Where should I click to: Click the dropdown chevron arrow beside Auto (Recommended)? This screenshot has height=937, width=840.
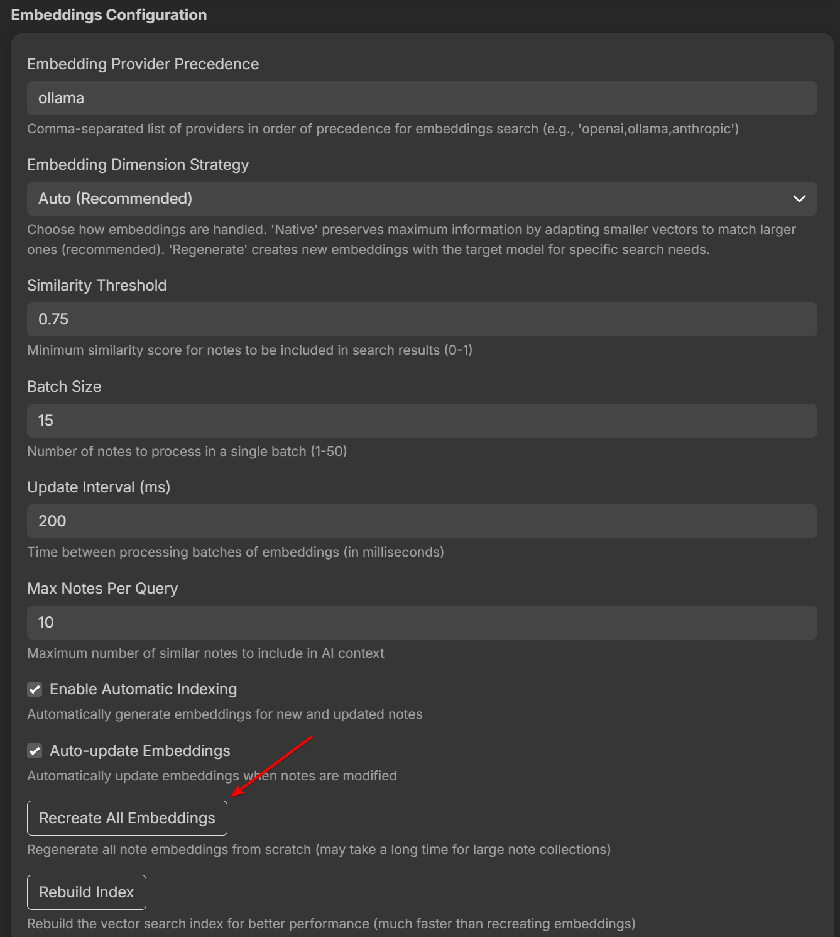coord(799,199)
